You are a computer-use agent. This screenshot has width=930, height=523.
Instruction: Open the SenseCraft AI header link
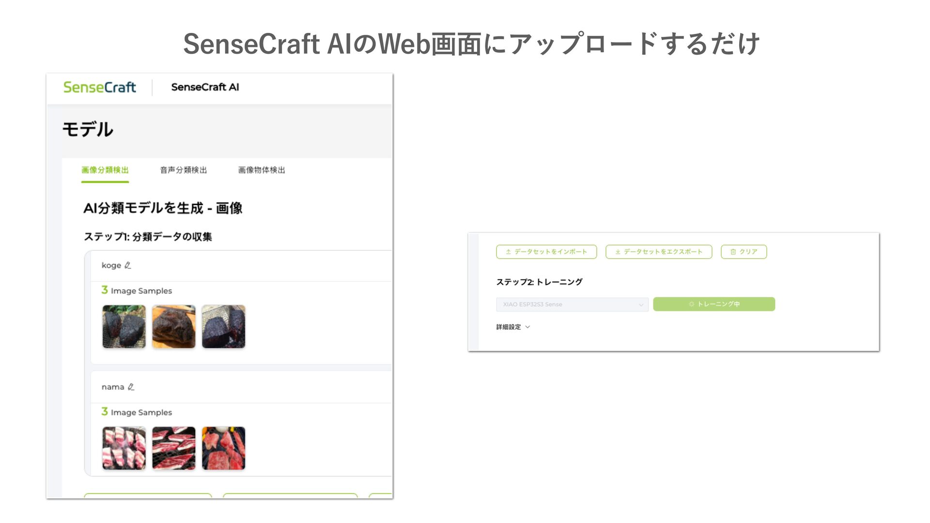click(x=205, y=87)
